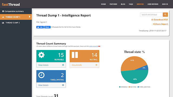View Details for WAITING threads

[77, 65]
